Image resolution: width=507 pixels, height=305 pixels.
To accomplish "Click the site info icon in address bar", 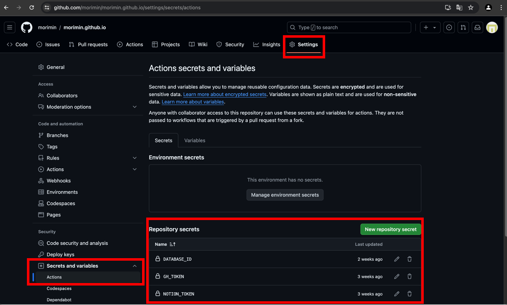I will tap(47, 7).
